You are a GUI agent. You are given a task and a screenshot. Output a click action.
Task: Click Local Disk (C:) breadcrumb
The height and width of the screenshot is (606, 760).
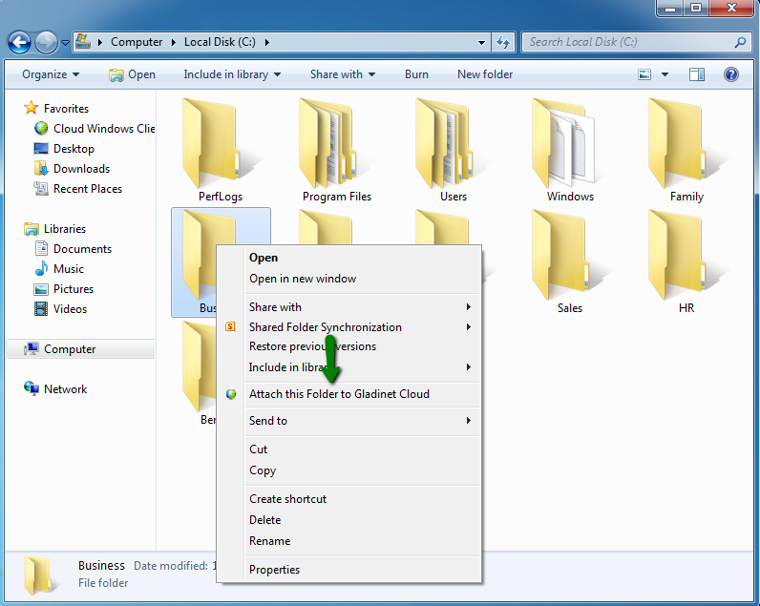pyautogui.click(x=220, y=42)
